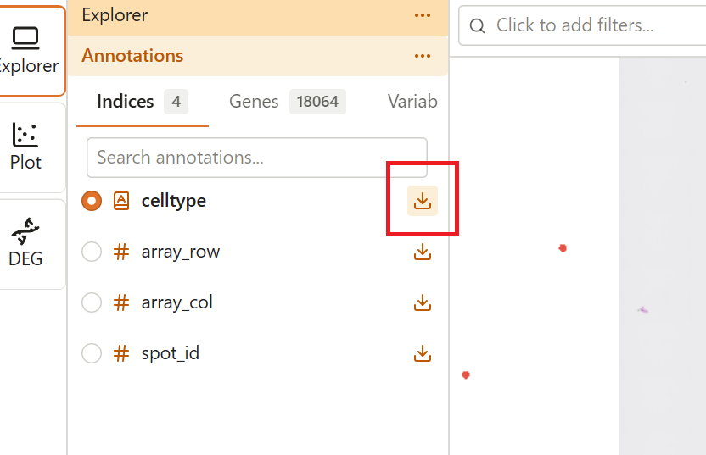Switch to the Genes tab
This screenshot has width=706, height=455.
click(x=288, y=102)
